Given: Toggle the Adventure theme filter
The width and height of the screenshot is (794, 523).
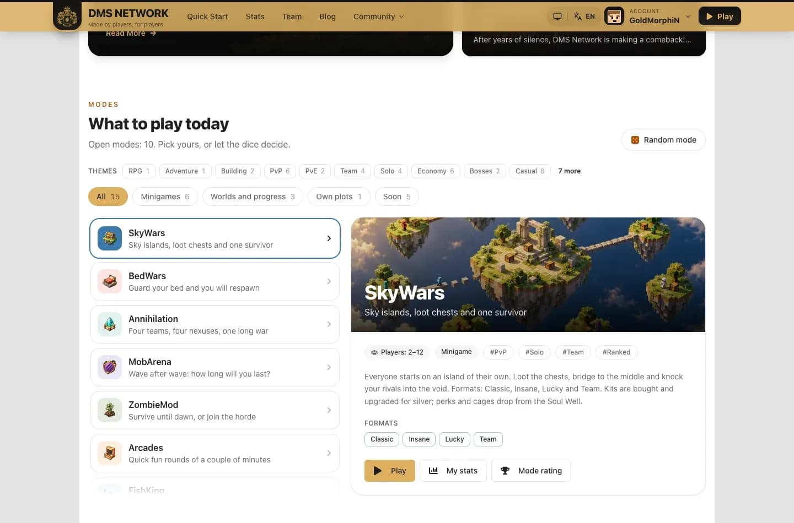Looking at the screenshot, I should (185, 171).
